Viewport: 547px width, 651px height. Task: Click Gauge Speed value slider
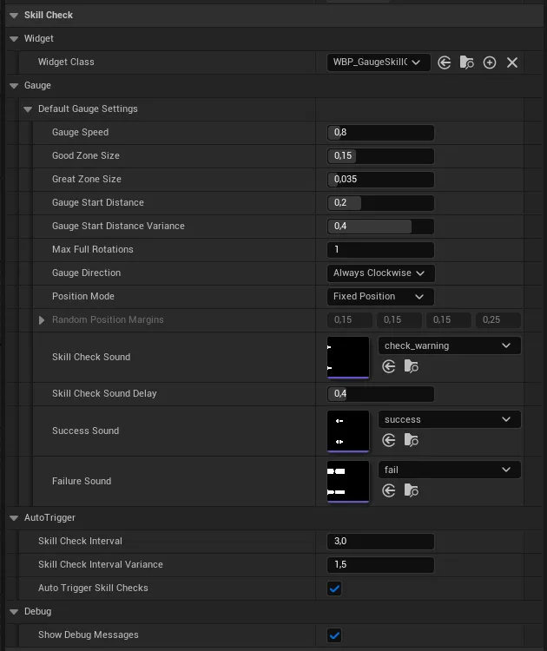tap(380, 133)
